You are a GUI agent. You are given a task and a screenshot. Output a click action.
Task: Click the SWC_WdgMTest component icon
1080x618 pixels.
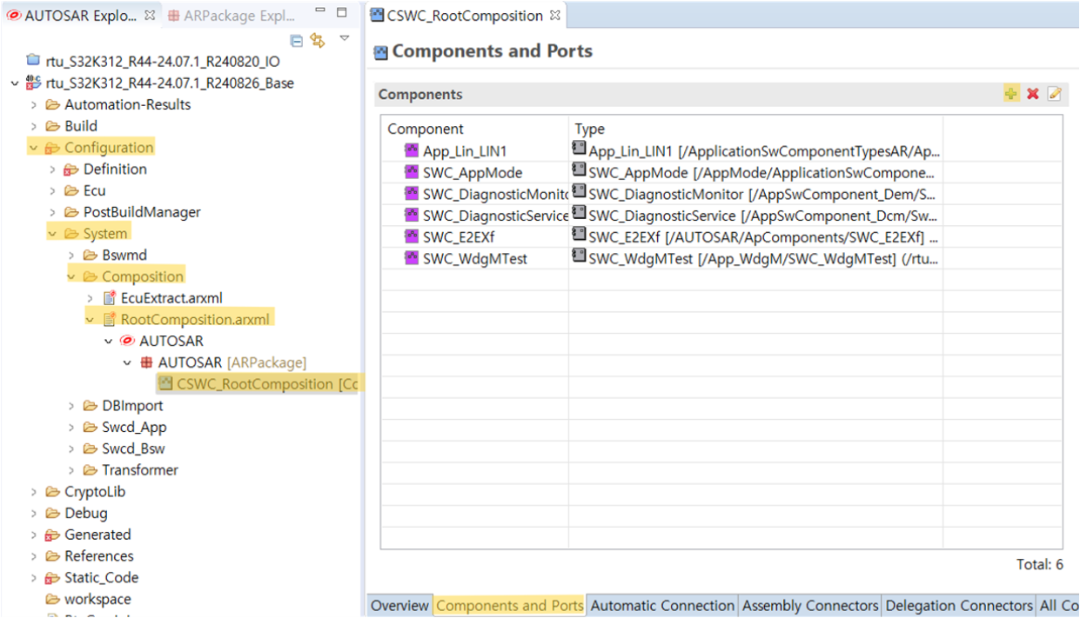pos(412,257)
